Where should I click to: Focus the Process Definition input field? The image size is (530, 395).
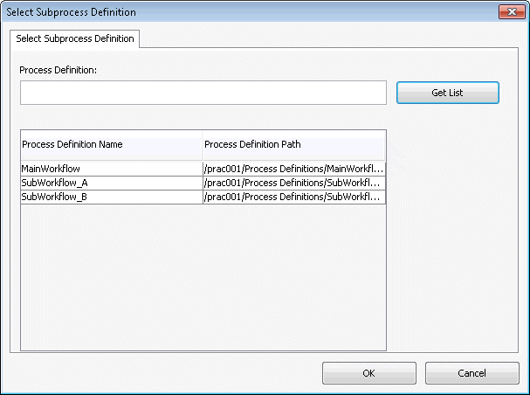coord(203,93)
